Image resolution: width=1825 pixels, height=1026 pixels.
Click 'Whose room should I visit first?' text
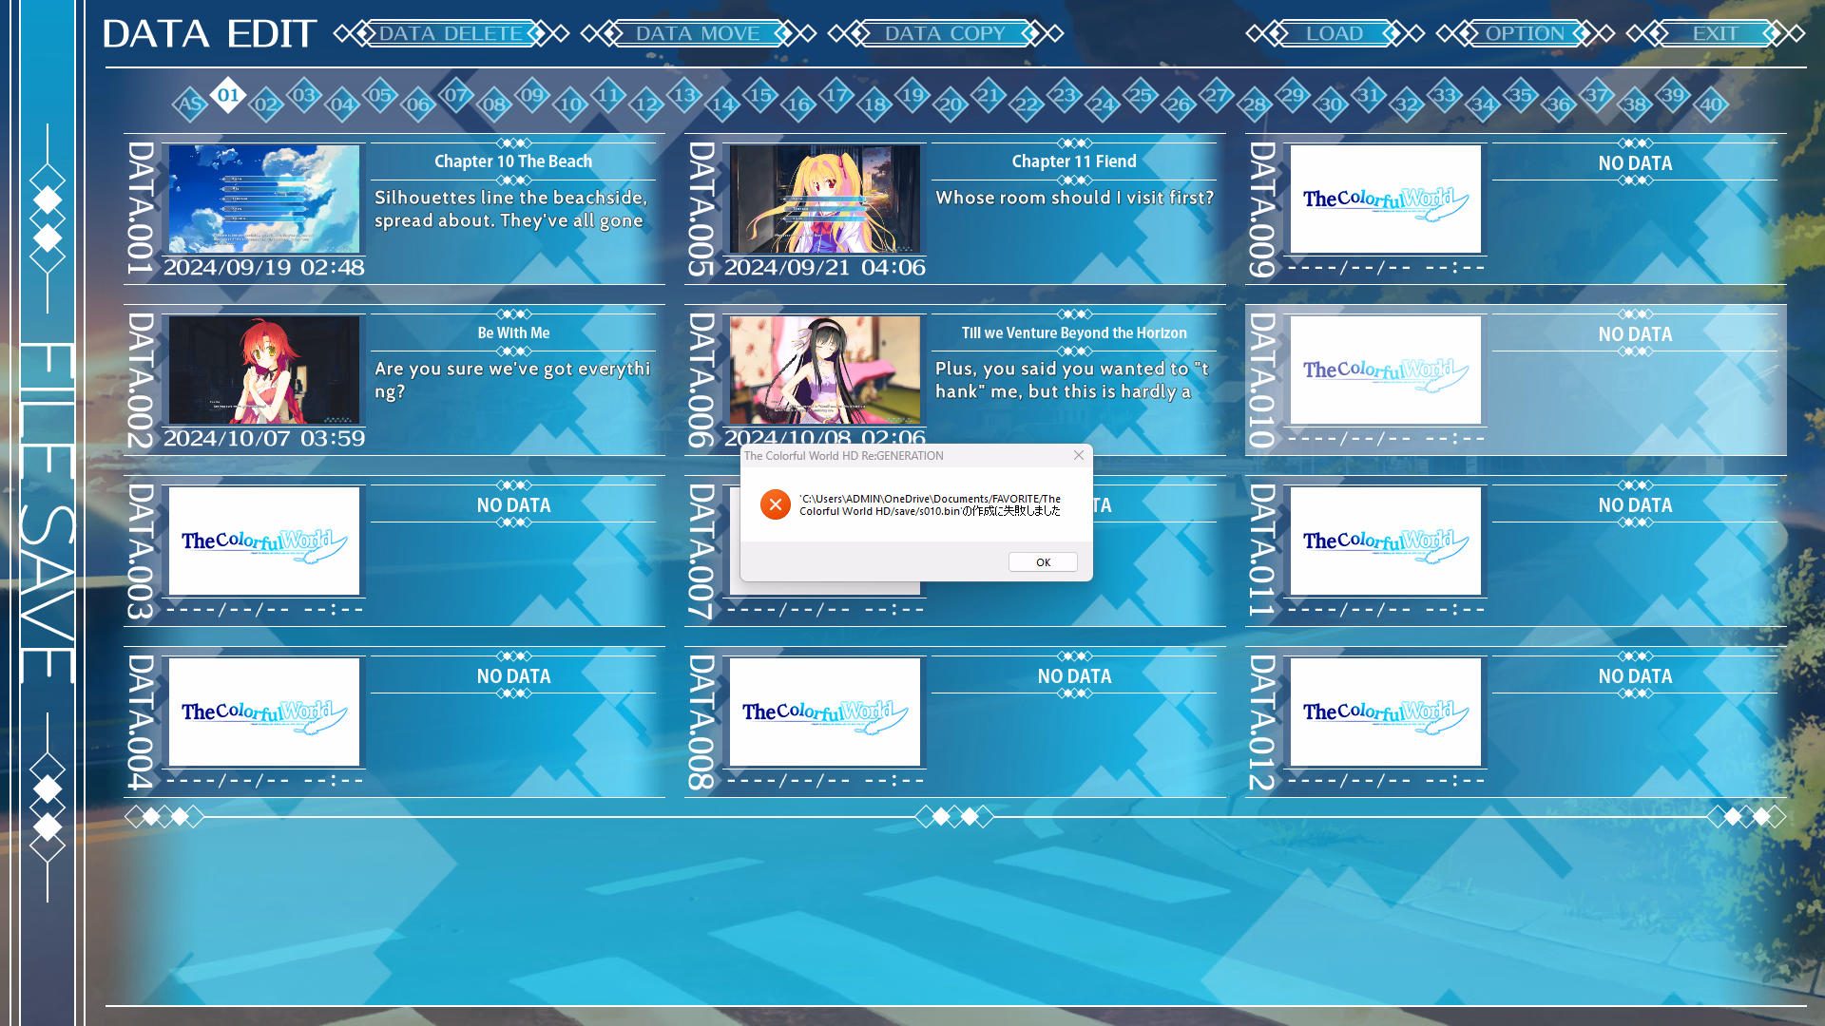tap(1075, 198)
